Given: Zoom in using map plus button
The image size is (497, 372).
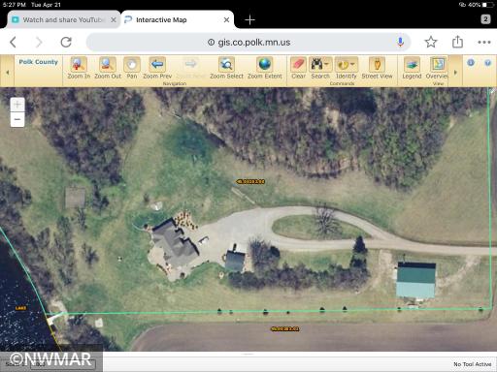Looking at the screenshot, I should pos(17,105).
